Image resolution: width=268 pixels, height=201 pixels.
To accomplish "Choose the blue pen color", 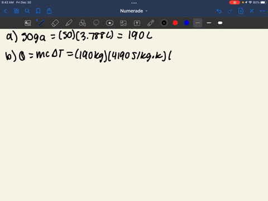I will (186, 23).
